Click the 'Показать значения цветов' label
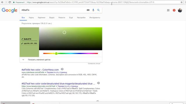Screen dimensions: 186x104 pos(39,60)
